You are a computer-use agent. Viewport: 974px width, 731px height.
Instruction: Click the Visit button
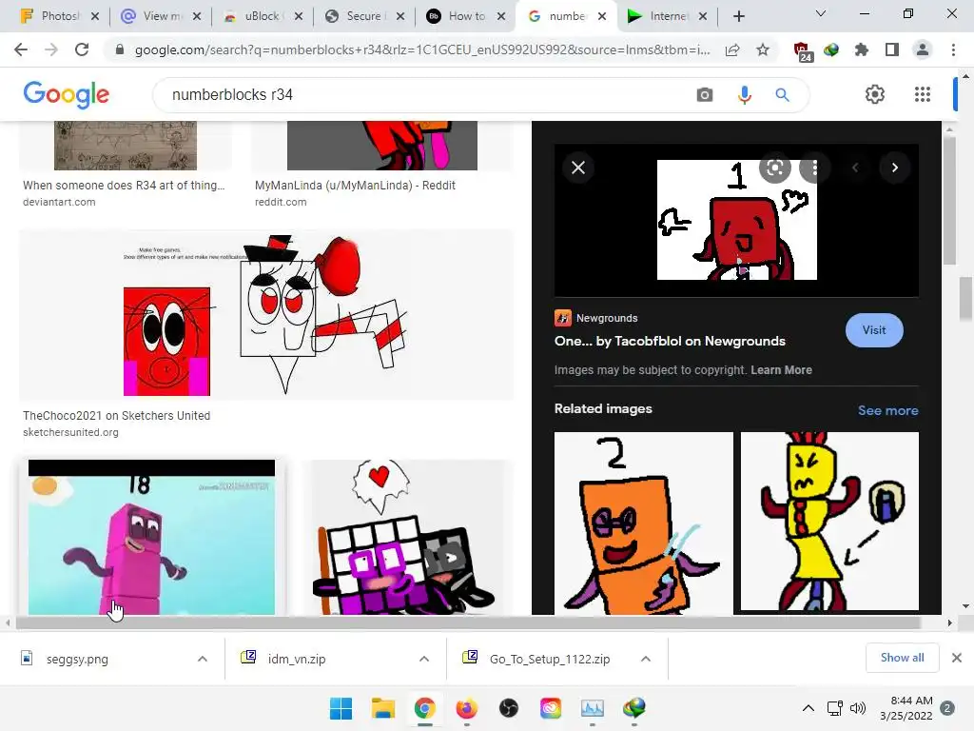coord(874,330)
